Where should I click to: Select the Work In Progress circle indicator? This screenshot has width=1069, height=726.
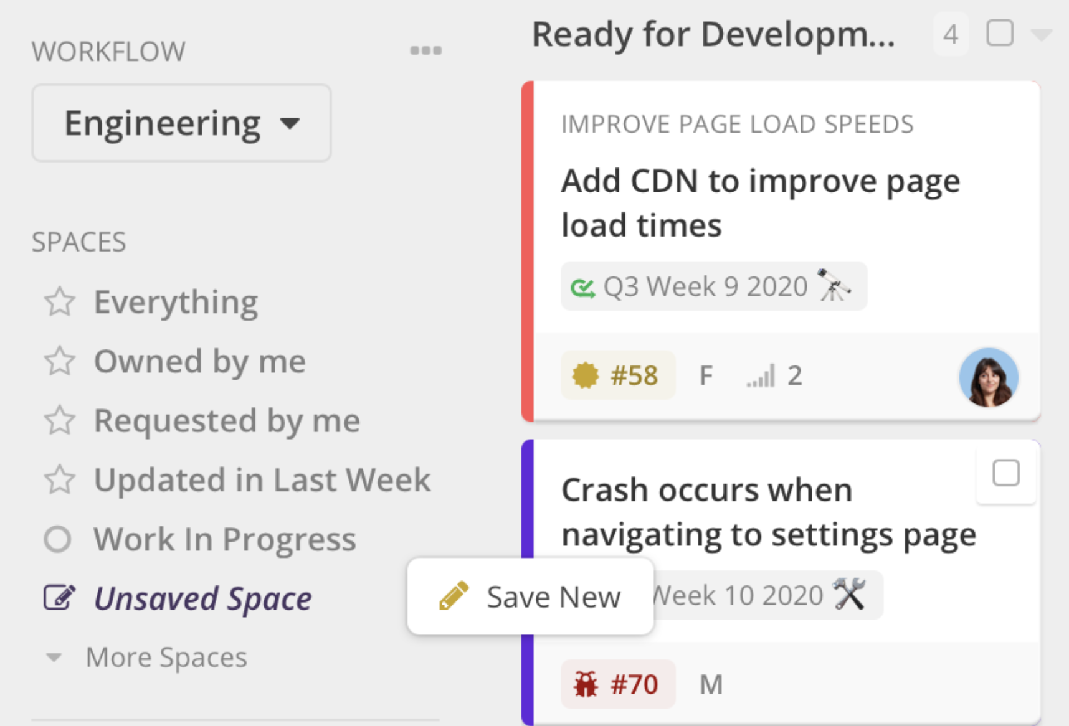pos(57,539)
